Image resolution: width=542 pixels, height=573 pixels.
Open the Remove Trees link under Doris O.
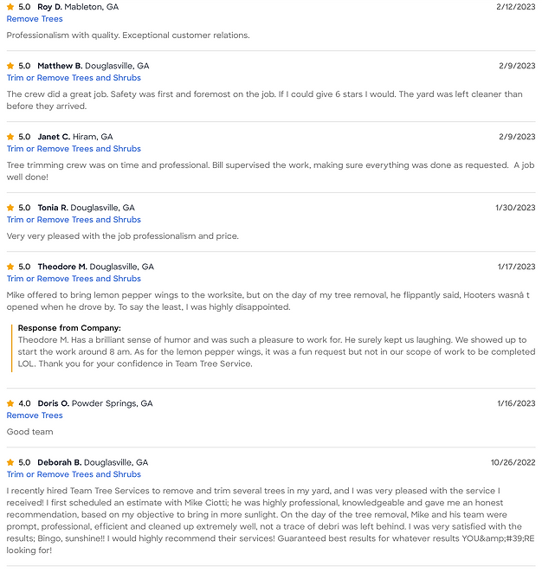[x=35, y=415]
